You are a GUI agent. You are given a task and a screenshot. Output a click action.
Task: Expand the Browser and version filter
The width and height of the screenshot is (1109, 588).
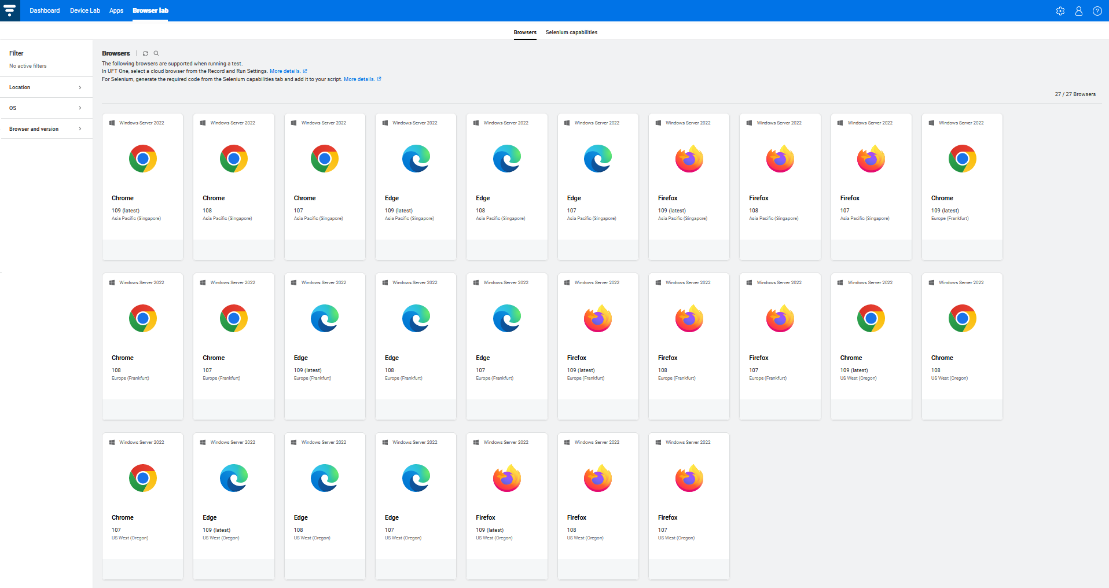pyautogui.click(x=46, y=128)
